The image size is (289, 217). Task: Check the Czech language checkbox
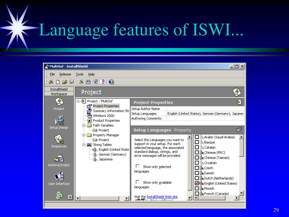tap(197, 168)
